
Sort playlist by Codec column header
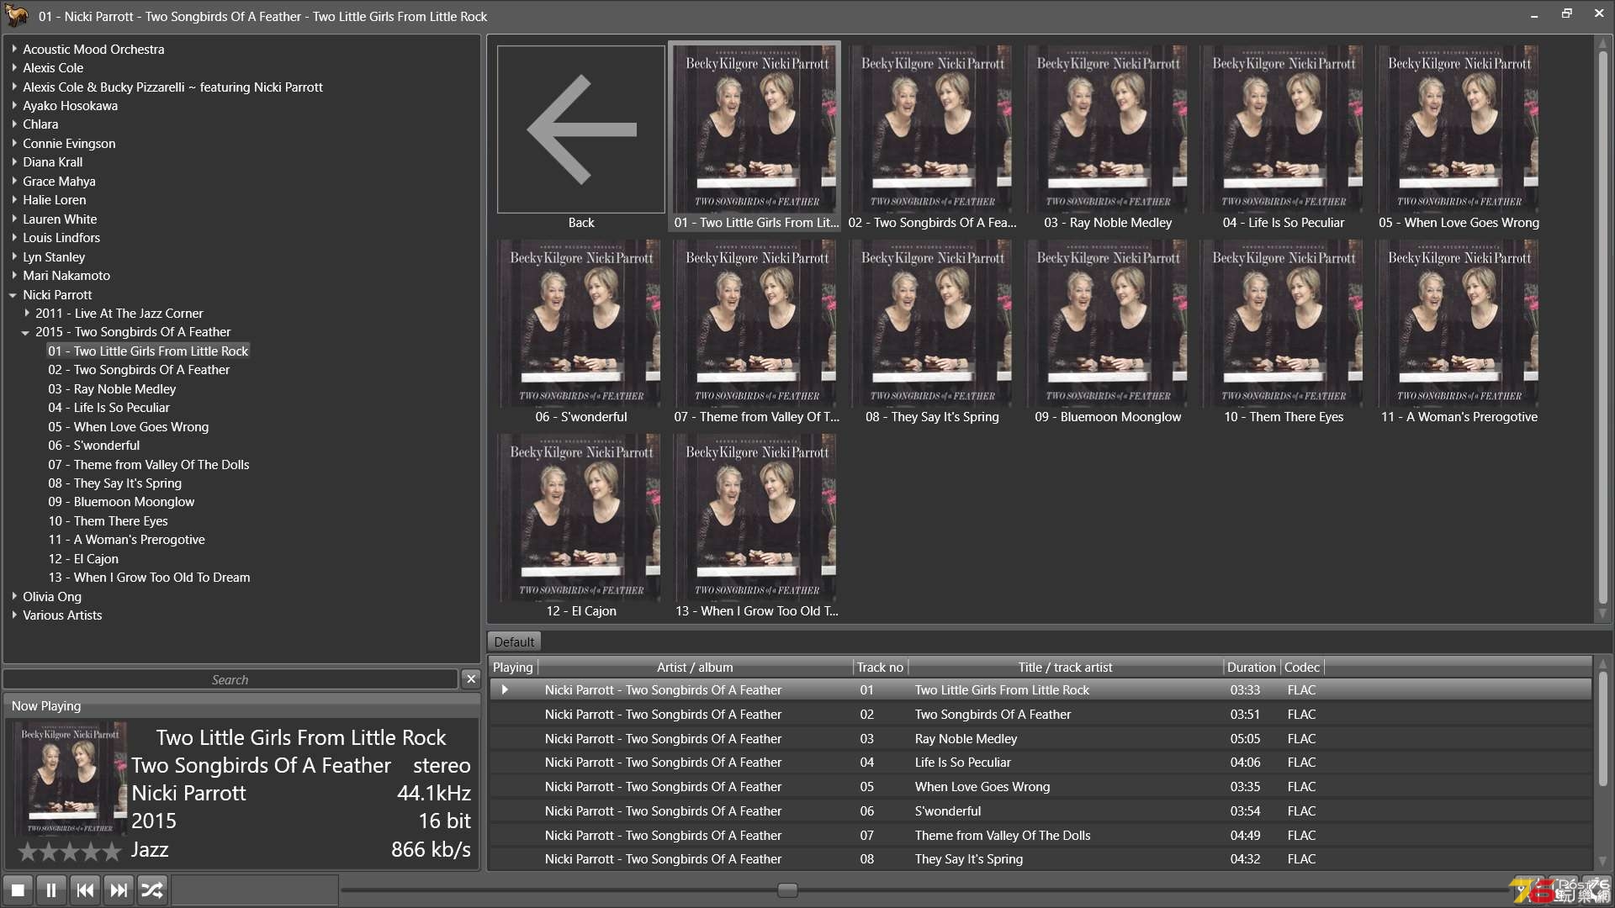pos(1301,667)
